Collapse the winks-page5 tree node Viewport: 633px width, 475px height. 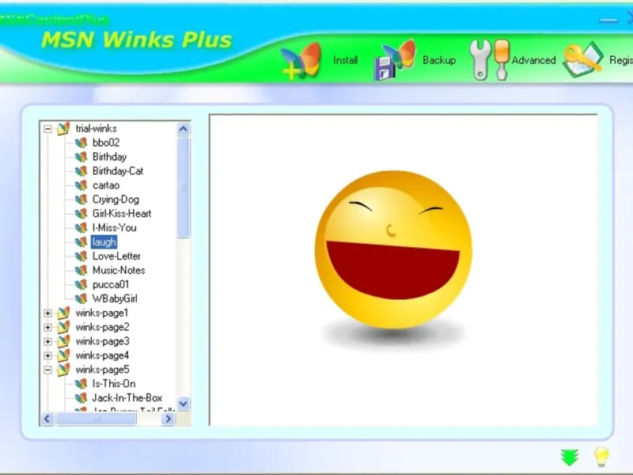(x=47, y=370)
